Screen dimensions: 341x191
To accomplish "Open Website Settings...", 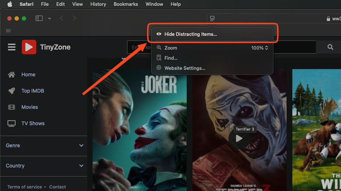I will 212,68.
